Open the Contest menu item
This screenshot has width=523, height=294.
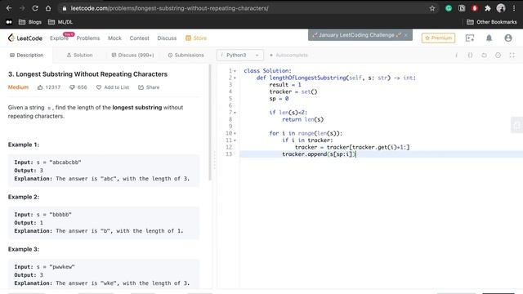pyautogui.click(x=140, y=38)
